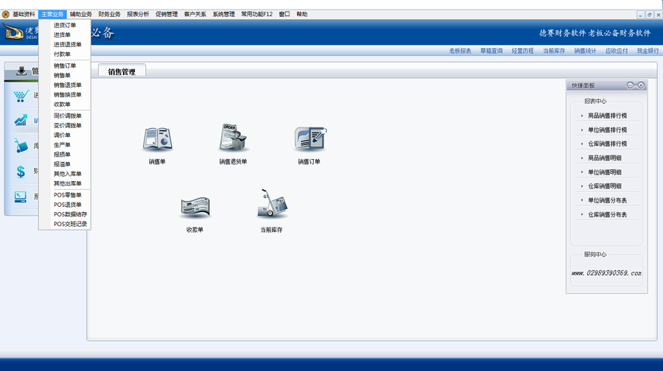The height and width of the screenshot is (371, 663).
Task: Choose 销售订单 from the dropdown menu
Action: pos(65,66)
